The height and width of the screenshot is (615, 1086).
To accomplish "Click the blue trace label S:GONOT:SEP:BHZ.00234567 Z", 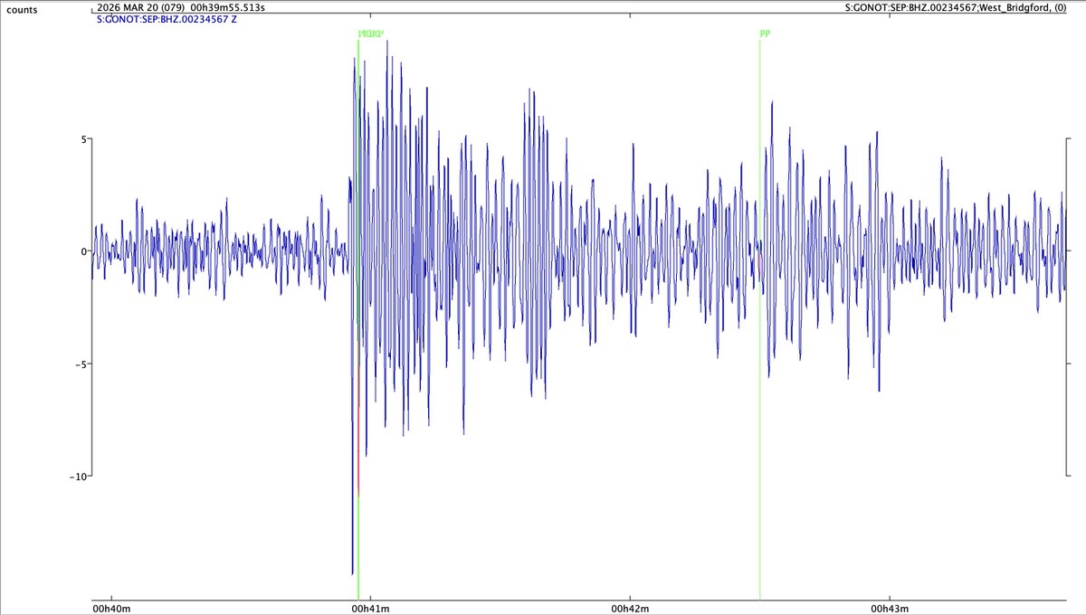I will click(166, 17).
